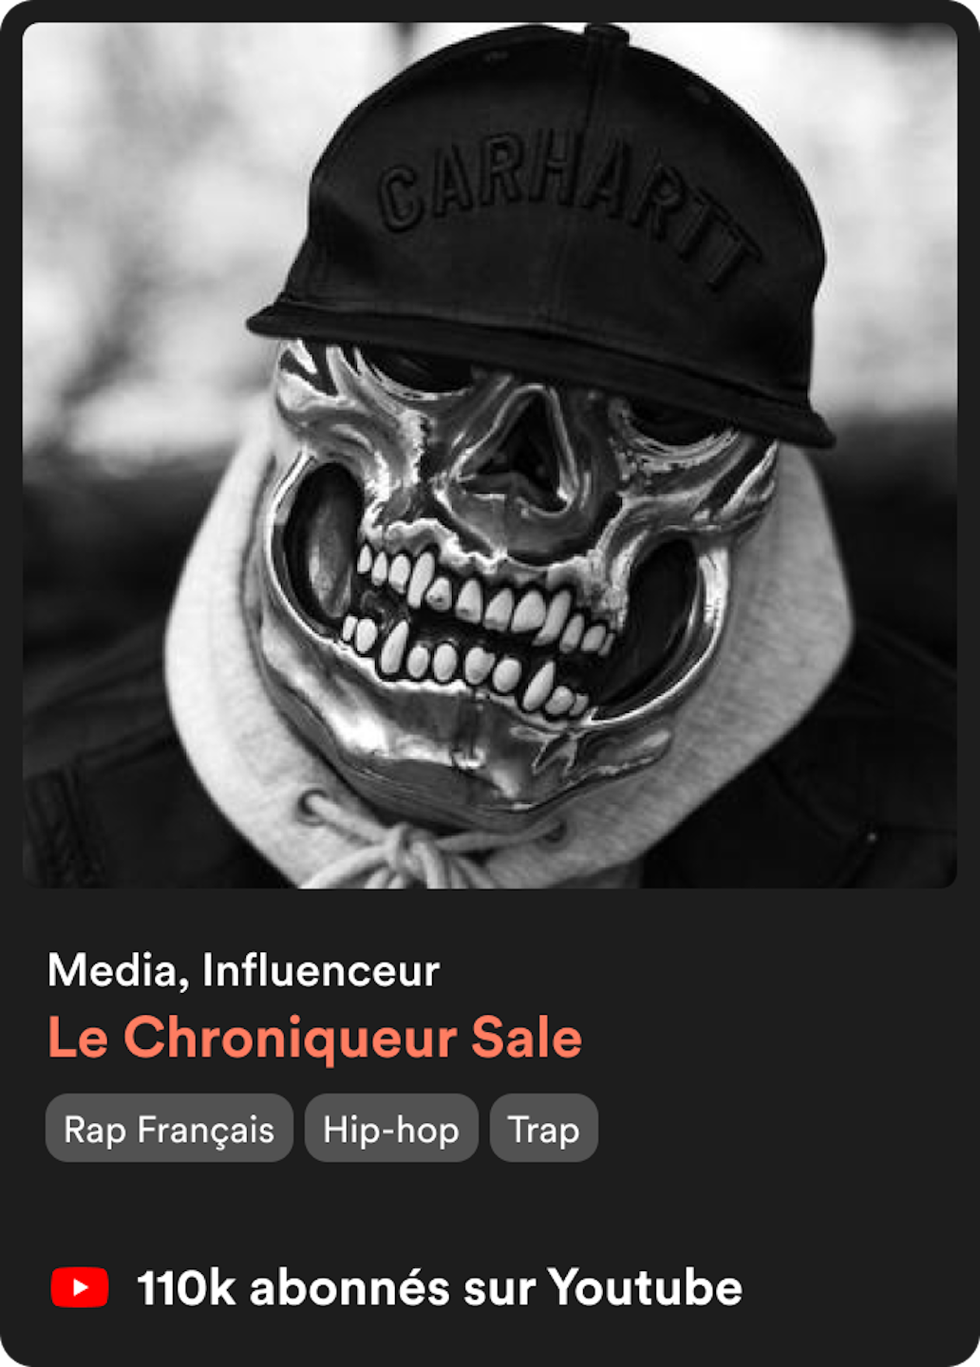Click the word Chroniqueur in the title

tap(291, 1039)
